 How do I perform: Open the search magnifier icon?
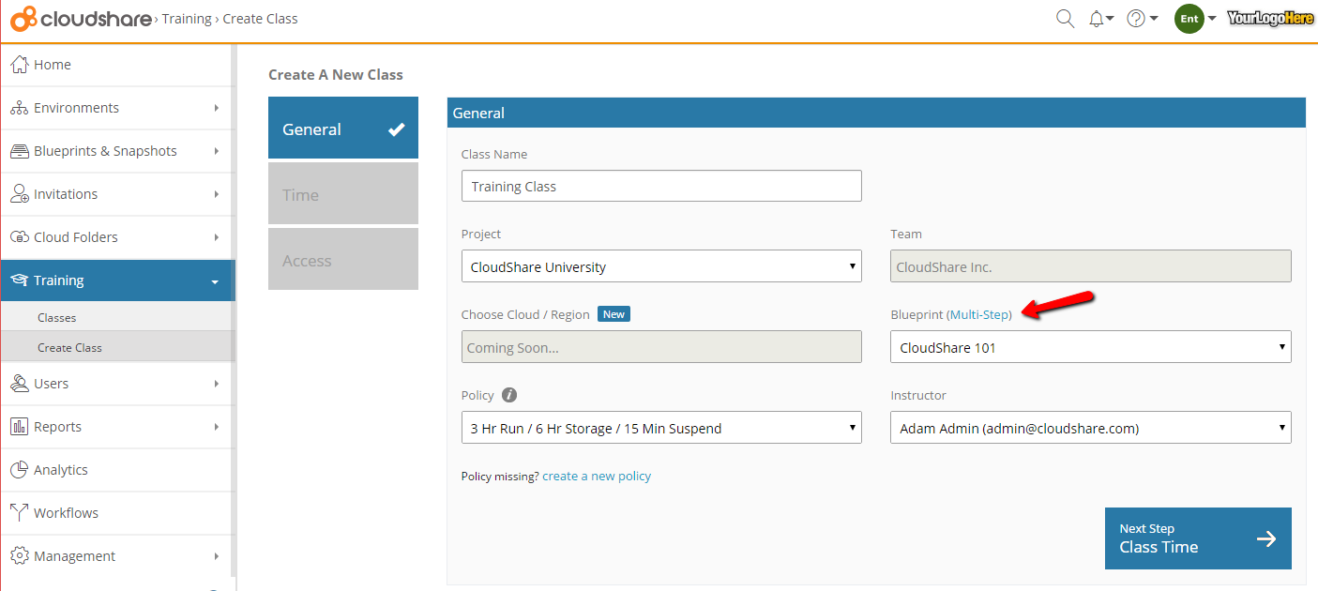coord(1065,18)
